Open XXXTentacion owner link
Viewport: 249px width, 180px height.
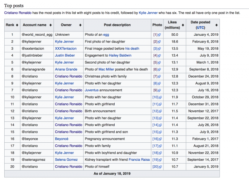tap(66, 48)
